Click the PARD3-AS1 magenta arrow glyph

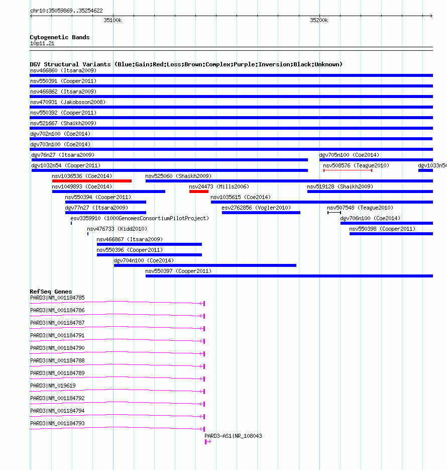click(208, 442)
